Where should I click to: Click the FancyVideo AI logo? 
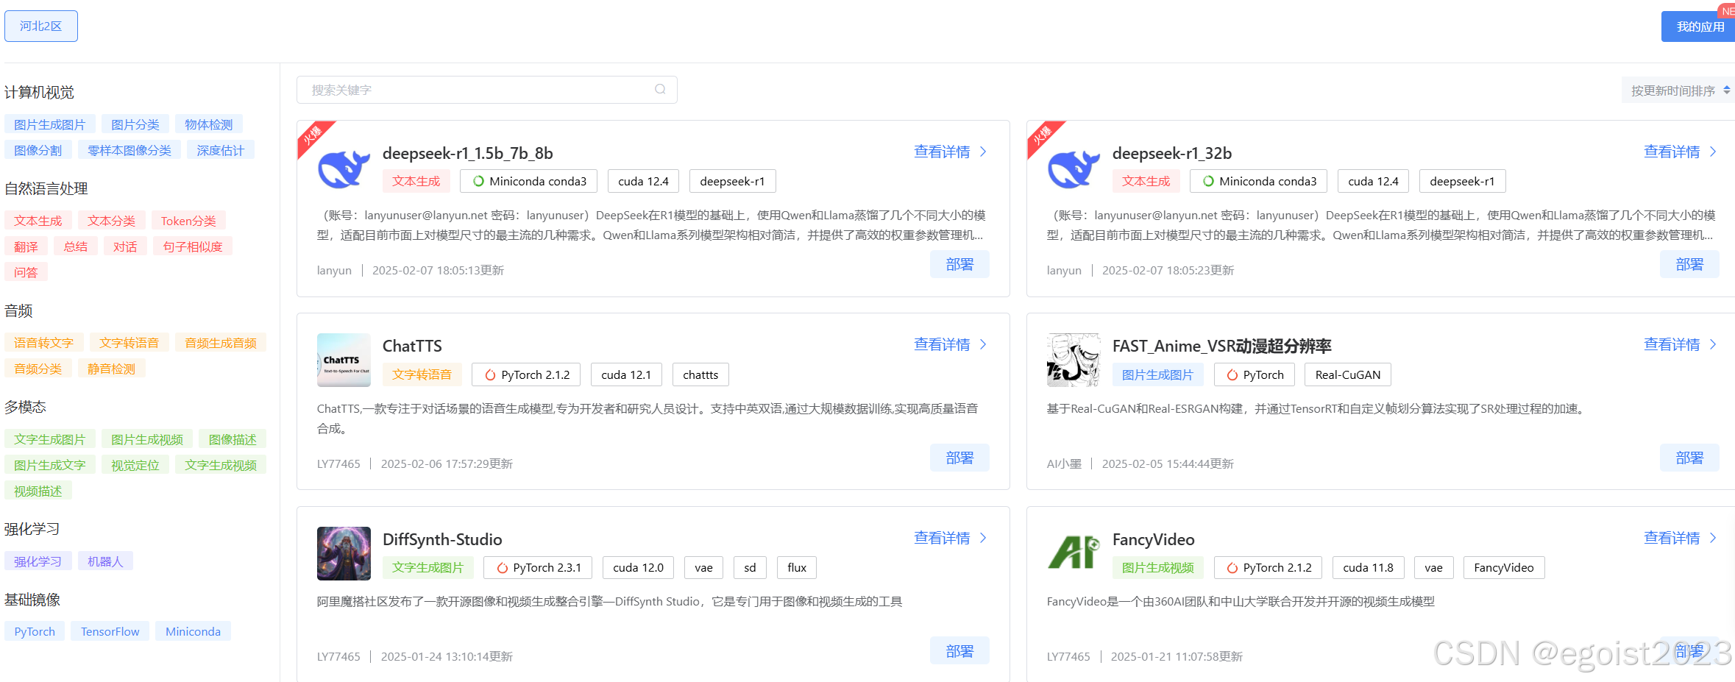1073,553
